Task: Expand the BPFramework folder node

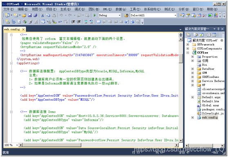Action: pyautogui.click(x=188, y=44)
